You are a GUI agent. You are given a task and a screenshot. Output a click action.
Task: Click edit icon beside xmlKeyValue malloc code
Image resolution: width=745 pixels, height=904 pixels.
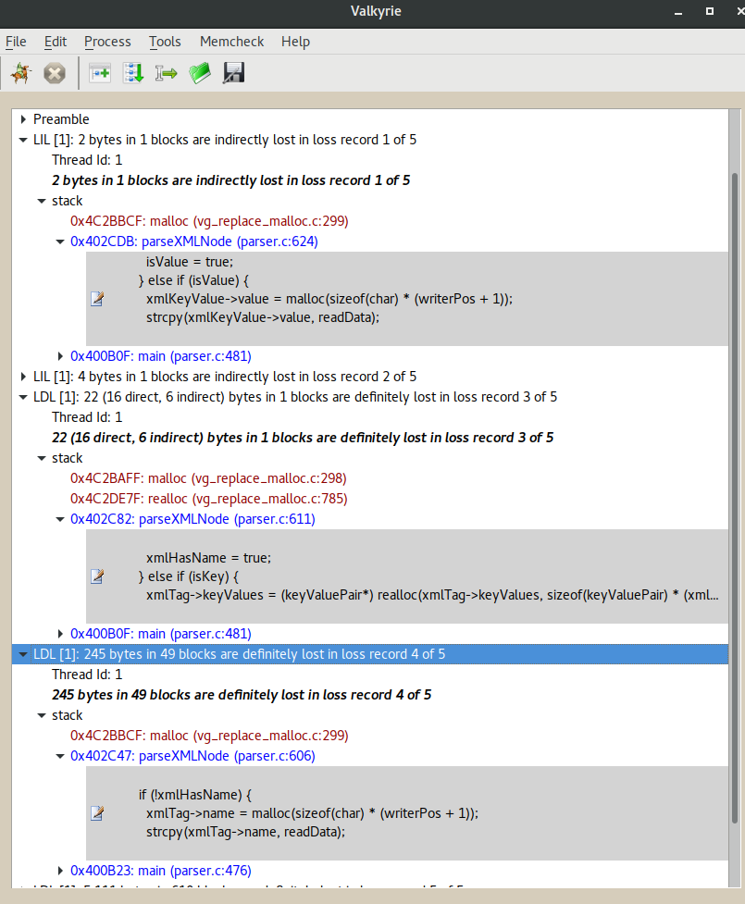tap(97, 299)
